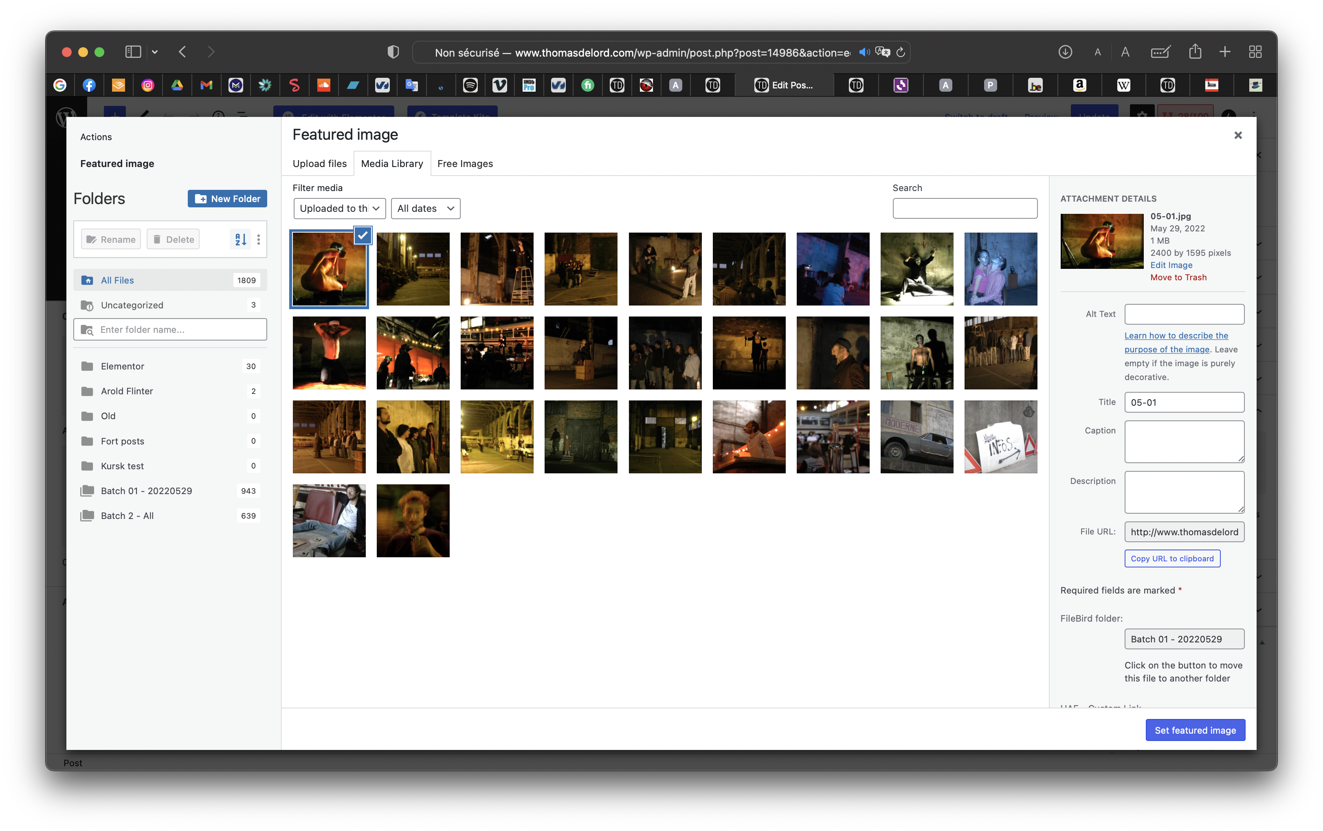Screen dimensions: 1323x831
Task: Click the page translate icon in address bar
Action: point(883,52)
